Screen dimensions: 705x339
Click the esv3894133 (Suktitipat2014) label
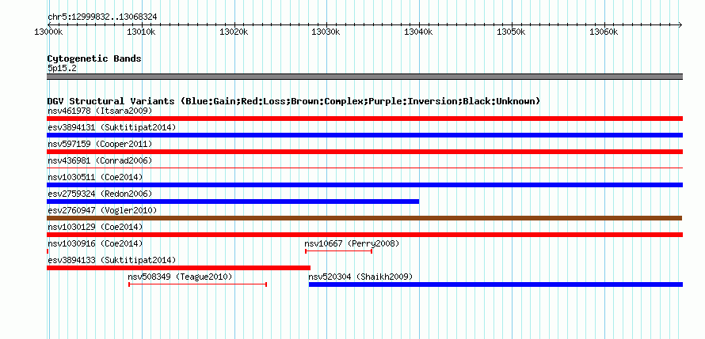click(112, 260)
